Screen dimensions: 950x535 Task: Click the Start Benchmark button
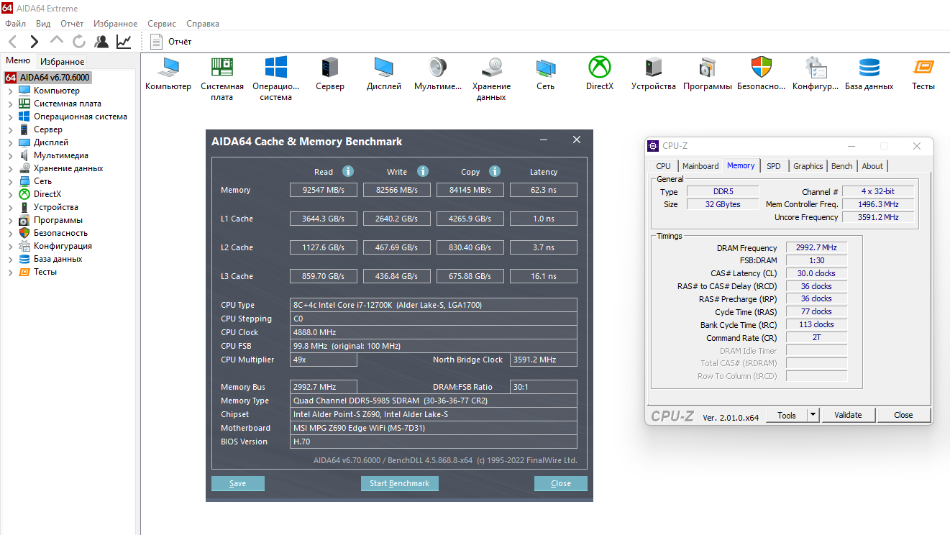click(x=399, y=483)
